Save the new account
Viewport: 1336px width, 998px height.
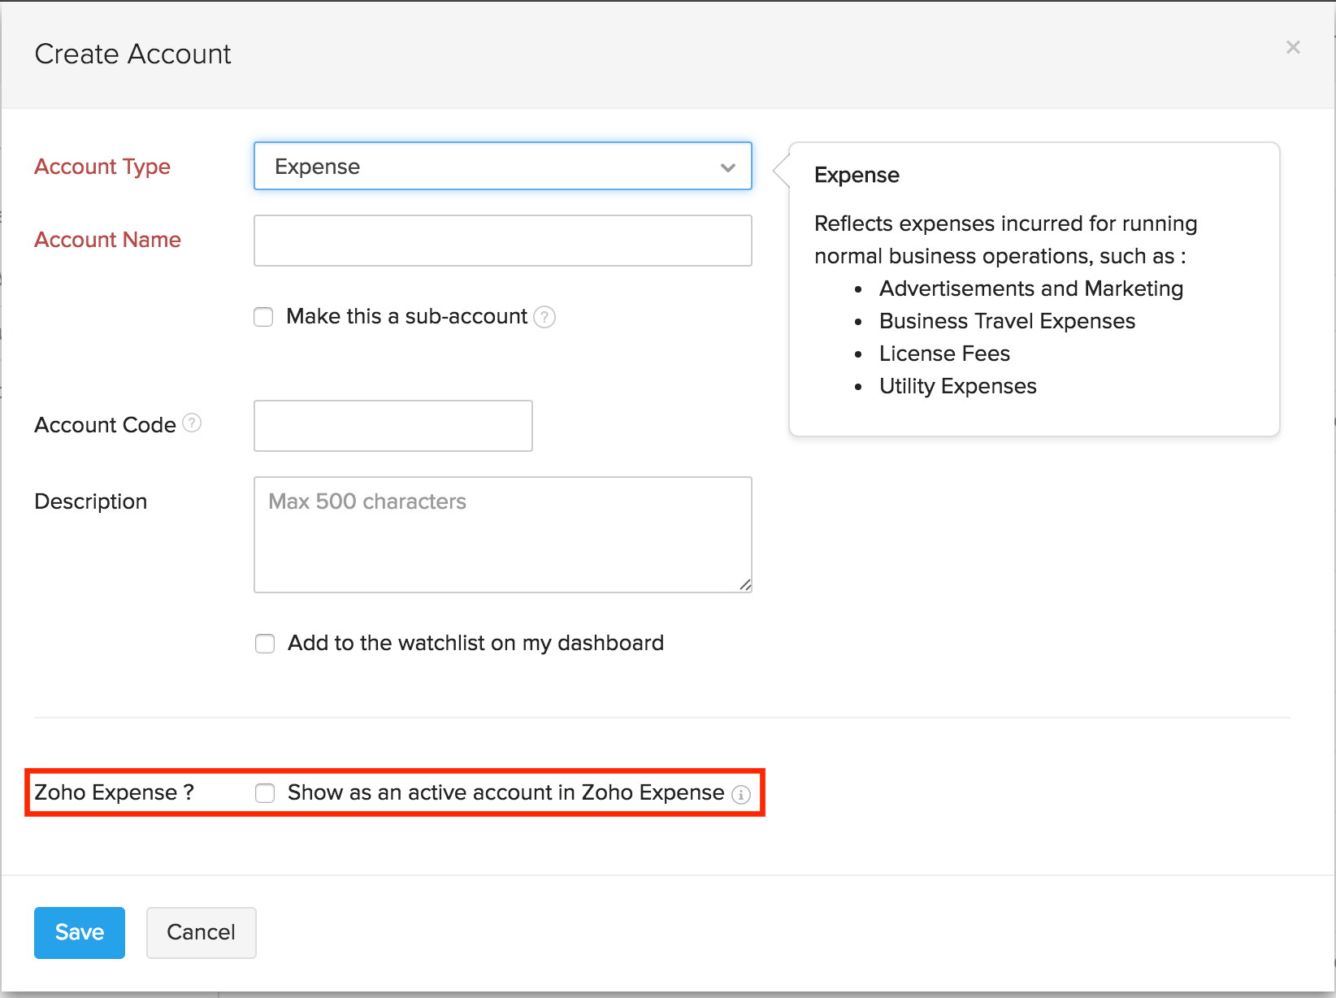(x=79, y=932)
